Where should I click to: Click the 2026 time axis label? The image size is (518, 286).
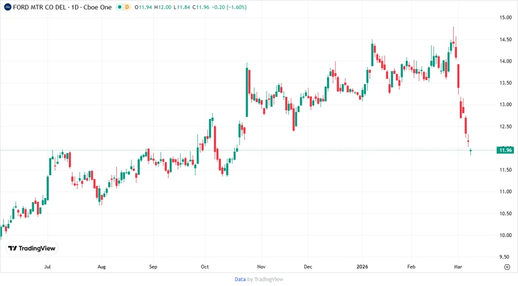tap(362, 266)
